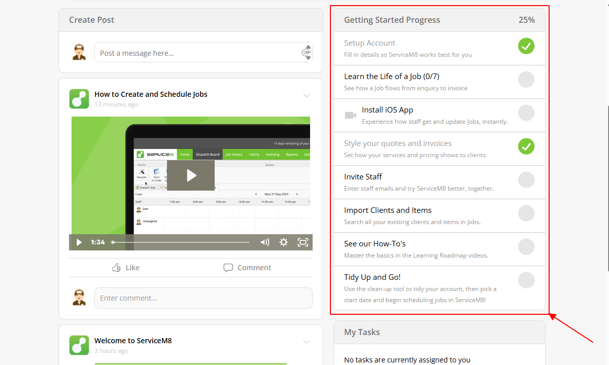609x365 pixels.
Task: Click the mention @ icon in post box
Action: tap(306, 53)
